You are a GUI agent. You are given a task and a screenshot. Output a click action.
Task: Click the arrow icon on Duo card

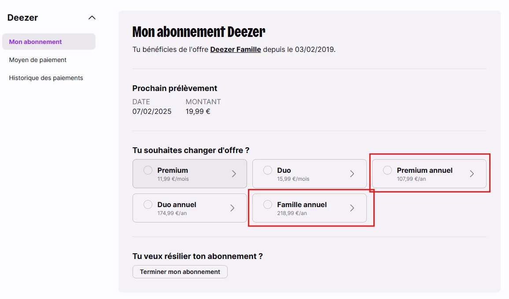pos(352,174)
